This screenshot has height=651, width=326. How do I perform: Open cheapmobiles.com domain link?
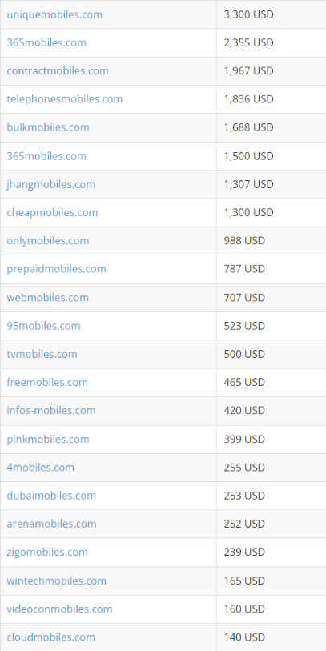tap(52, 213)
